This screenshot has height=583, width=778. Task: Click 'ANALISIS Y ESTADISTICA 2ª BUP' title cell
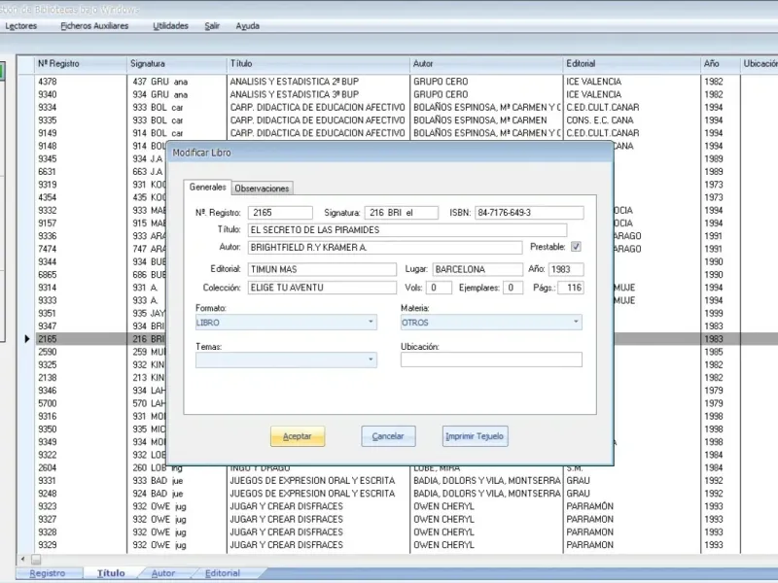[295, 82]
